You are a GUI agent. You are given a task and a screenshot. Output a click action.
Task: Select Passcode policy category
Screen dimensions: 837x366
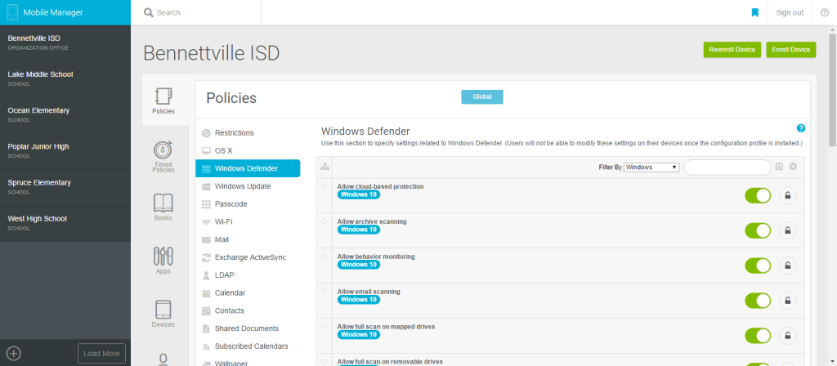pyautogui.click(x=248, y=203)
